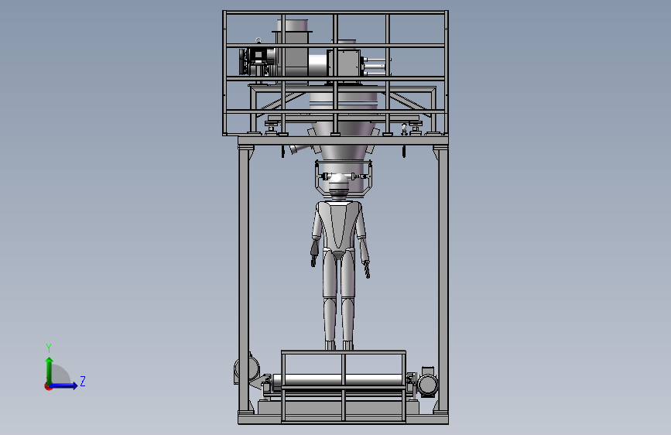Select the bag clamp mechanism above the mannequin's head
The height and width of the screenshot is (435, 671).
point(343,178)
